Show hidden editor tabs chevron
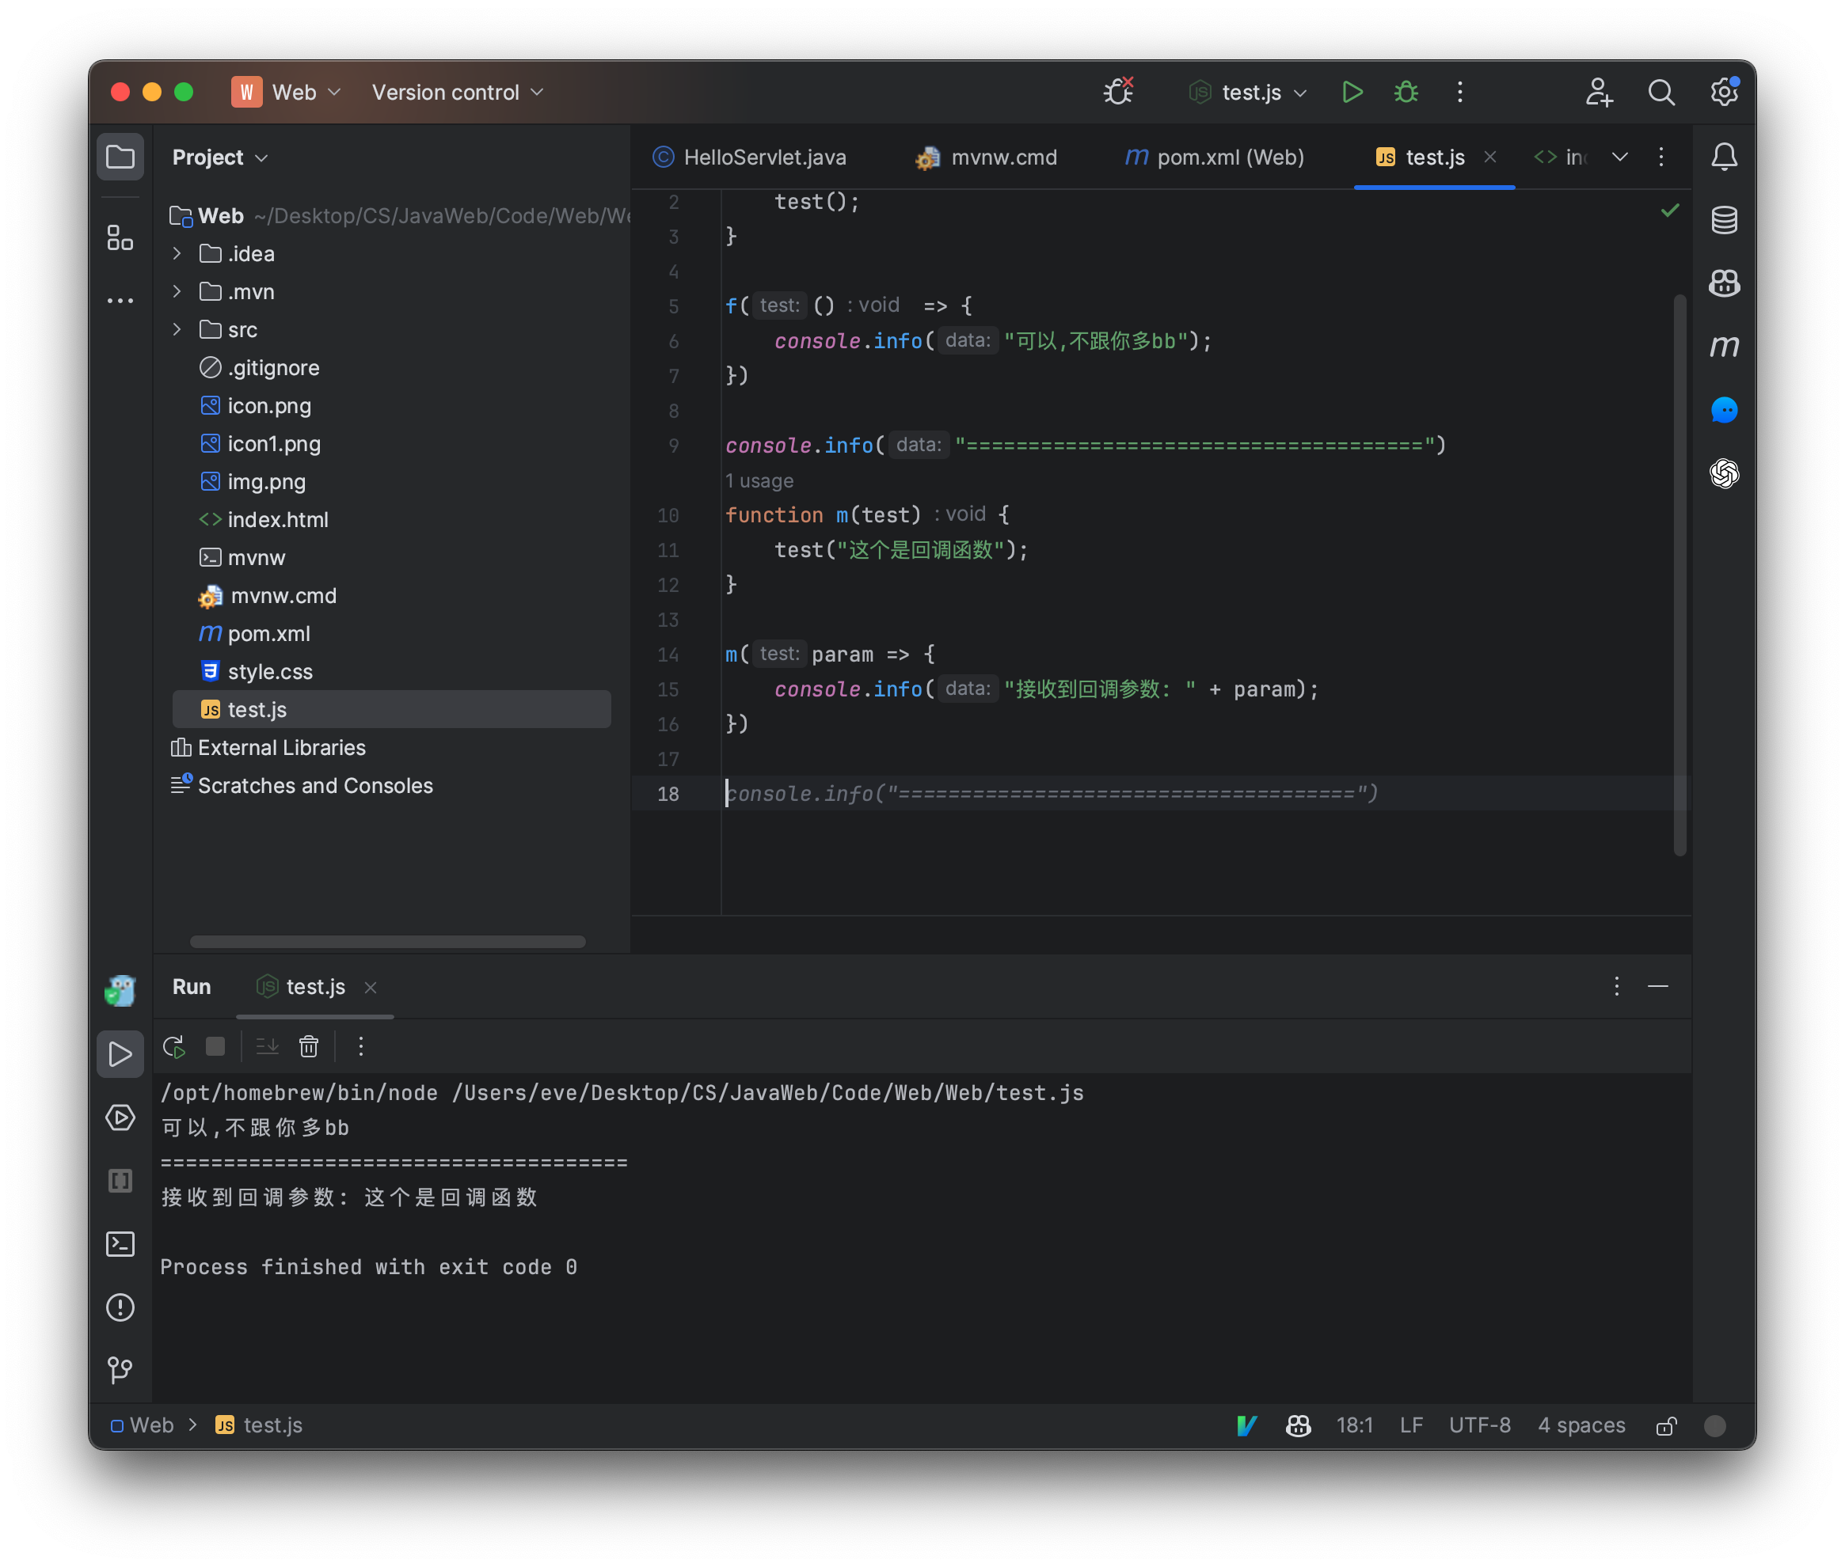The image size is (1845, 1567). pos(1620,157)
